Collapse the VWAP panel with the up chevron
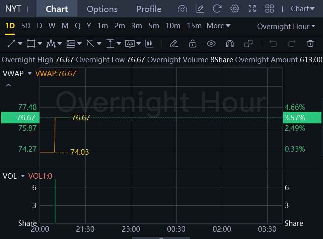323x239 pixels. tap(9, 85)
